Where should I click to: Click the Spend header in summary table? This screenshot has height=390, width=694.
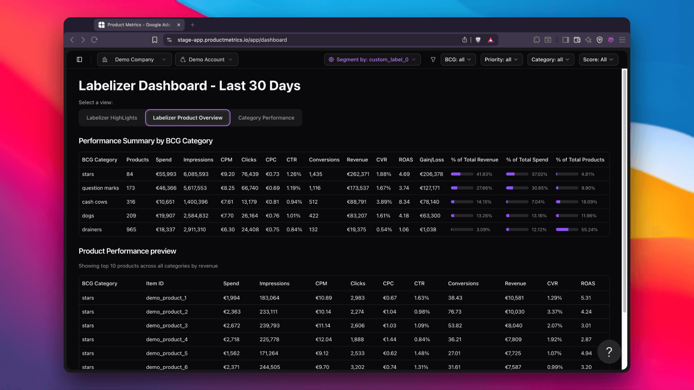(163, 160)
